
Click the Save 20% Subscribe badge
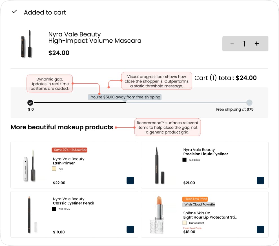tap(70, 150)
